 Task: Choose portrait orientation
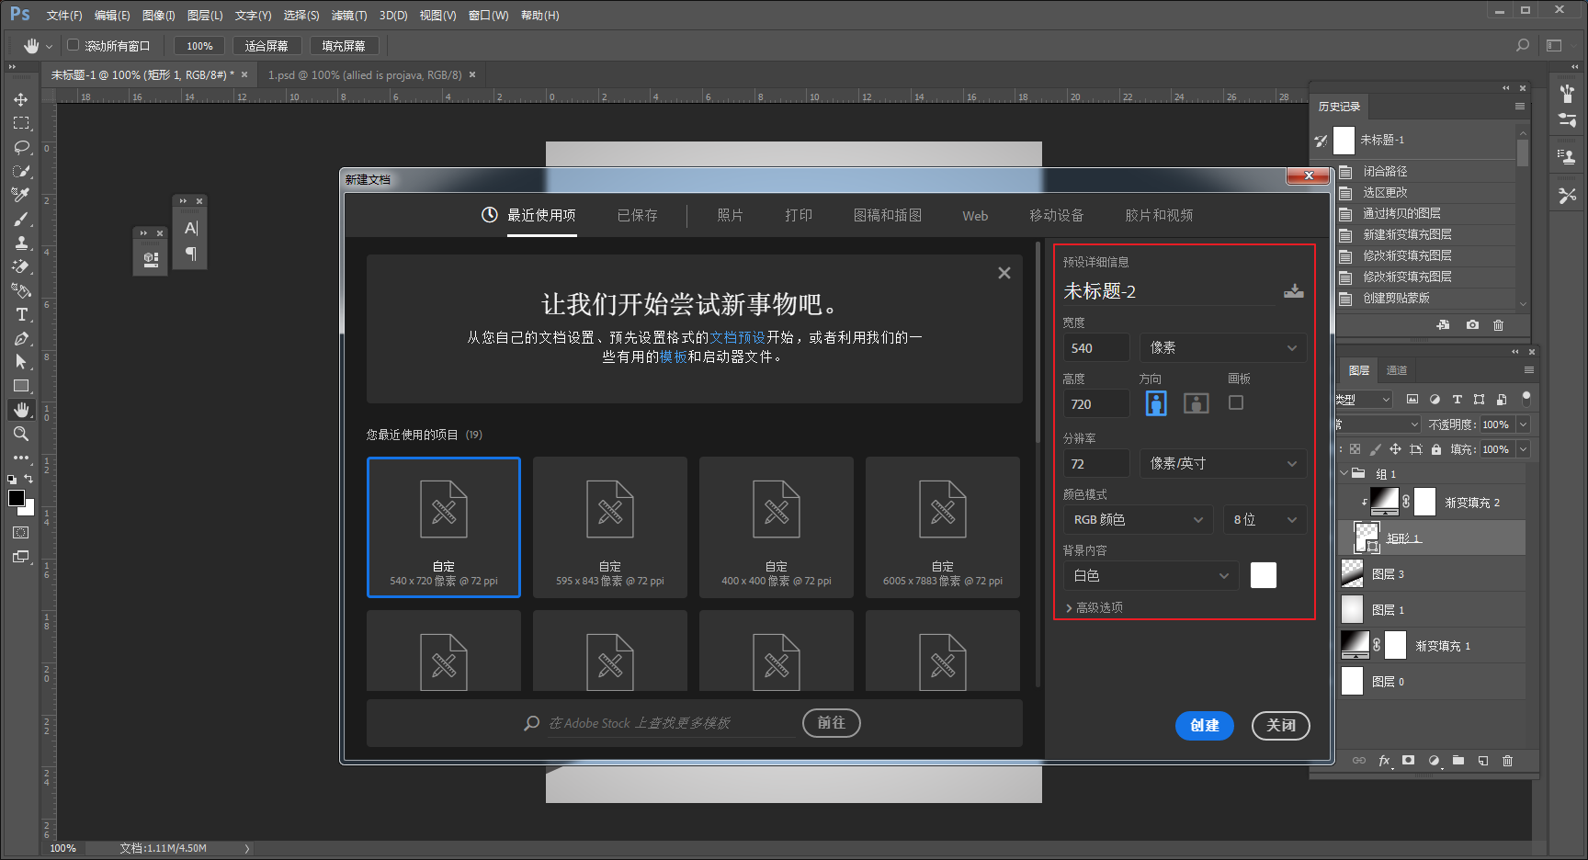pos(1156,402)
